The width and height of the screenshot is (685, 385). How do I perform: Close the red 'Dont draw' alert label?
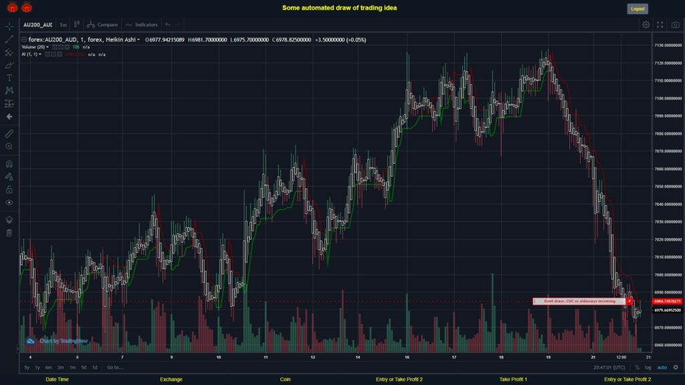pos(629,301)
